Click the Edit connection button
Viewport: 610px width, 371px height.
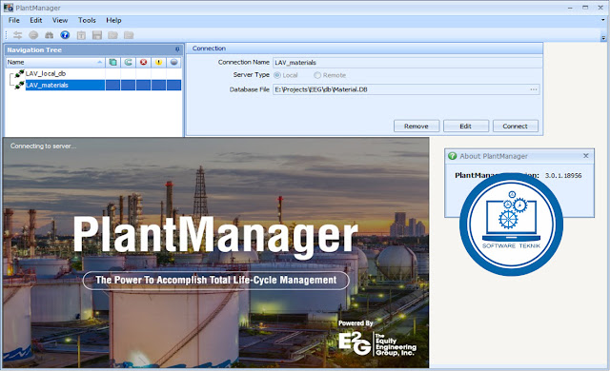click(466, 127)
